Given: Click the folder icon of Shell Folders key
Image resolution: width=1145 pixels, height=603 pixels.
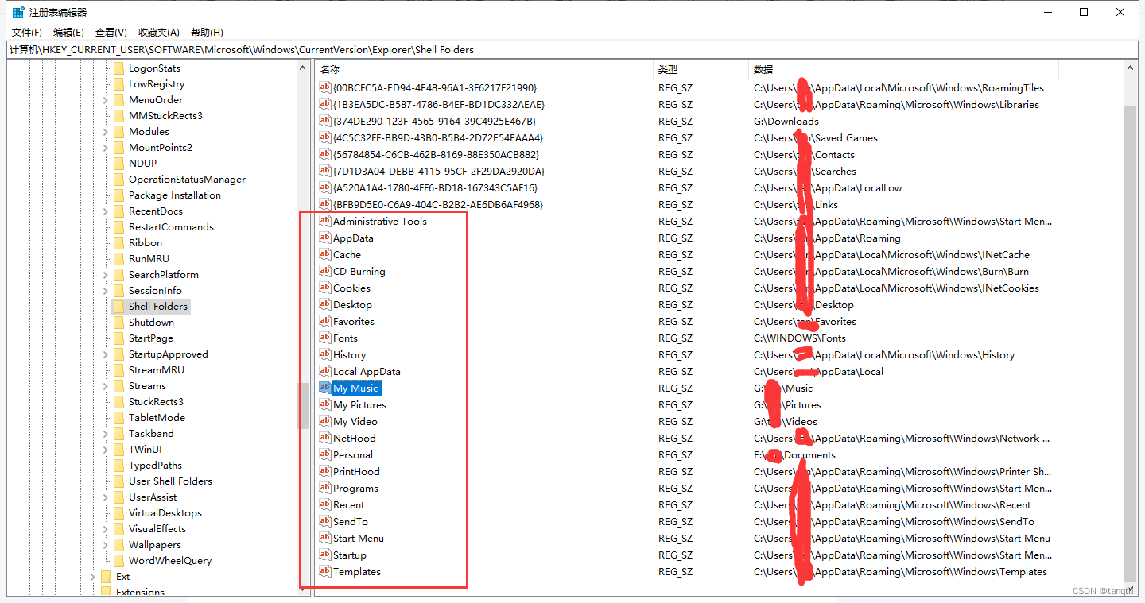Looking at the screenshot, I should (119, 306).
